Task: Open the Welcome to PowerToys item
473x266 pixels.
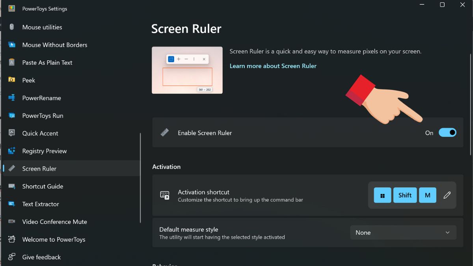Action: pos(54,240)
